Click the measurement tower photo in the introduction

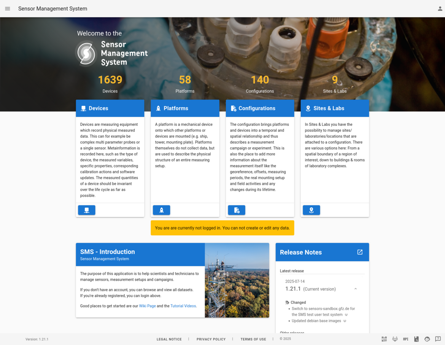click(237, 280)
